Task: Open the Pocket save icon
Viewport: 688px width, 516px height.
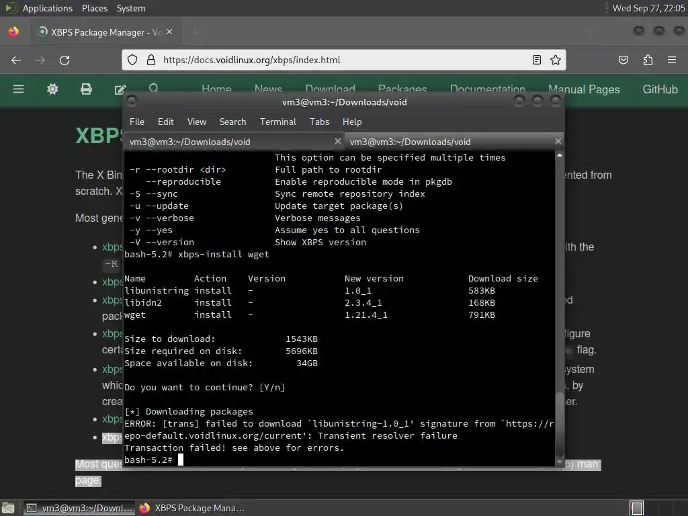Action: pos(623,60)
